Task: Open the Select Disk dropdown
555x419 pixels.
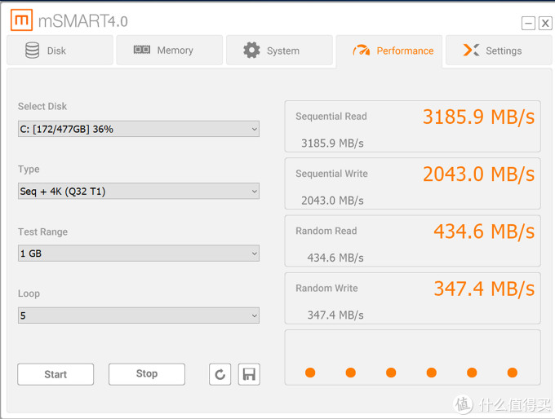Action: click(x=139, y=129)
